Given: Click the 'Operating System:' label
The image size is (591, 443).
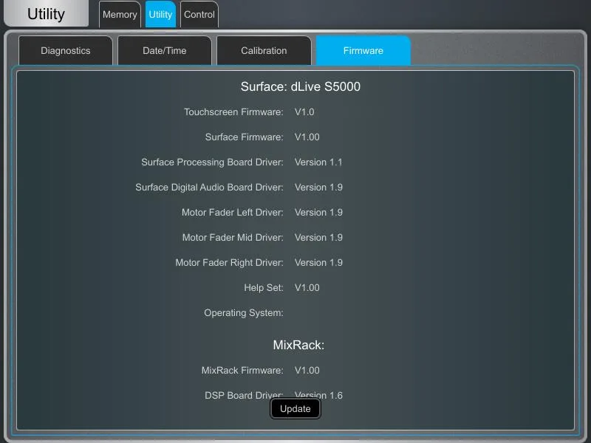Looking at the screenshot, I should [244, 313].
